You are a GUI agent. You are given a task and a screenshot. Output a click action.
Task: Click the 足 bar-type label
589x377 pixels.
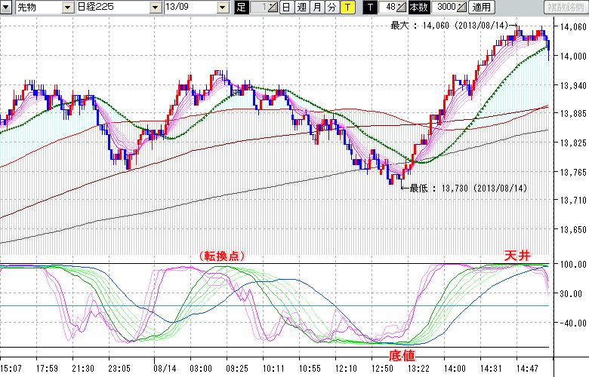click(x=242, y=8)
